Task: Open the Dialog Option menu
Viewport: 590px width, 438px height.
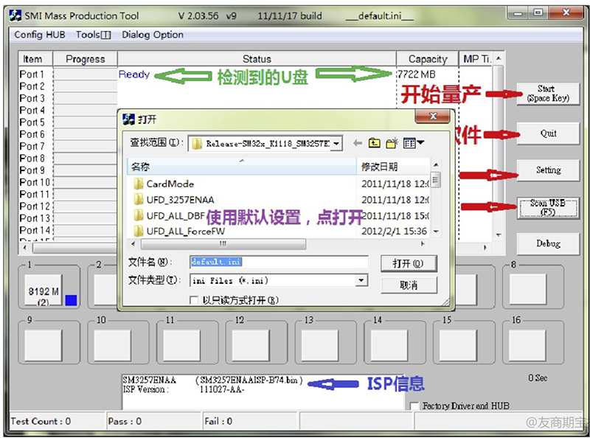Action: [153, 35]
